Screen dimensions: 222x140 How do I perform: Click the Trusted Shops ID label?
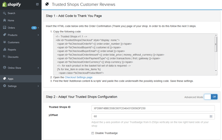[x=59, y=107]
